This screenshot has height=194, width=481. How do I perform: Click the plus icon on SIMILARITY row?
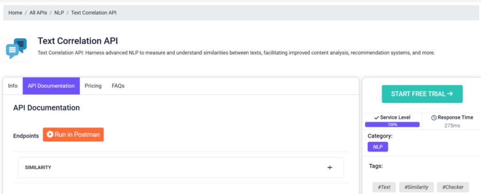coord(330,167)
